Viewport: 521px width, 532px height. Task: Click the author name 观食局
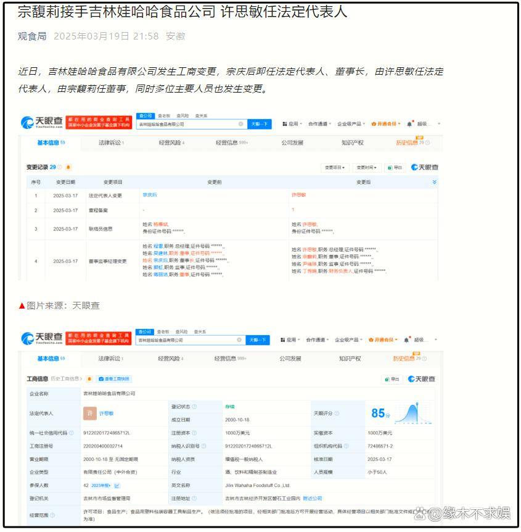pos(31,36)
